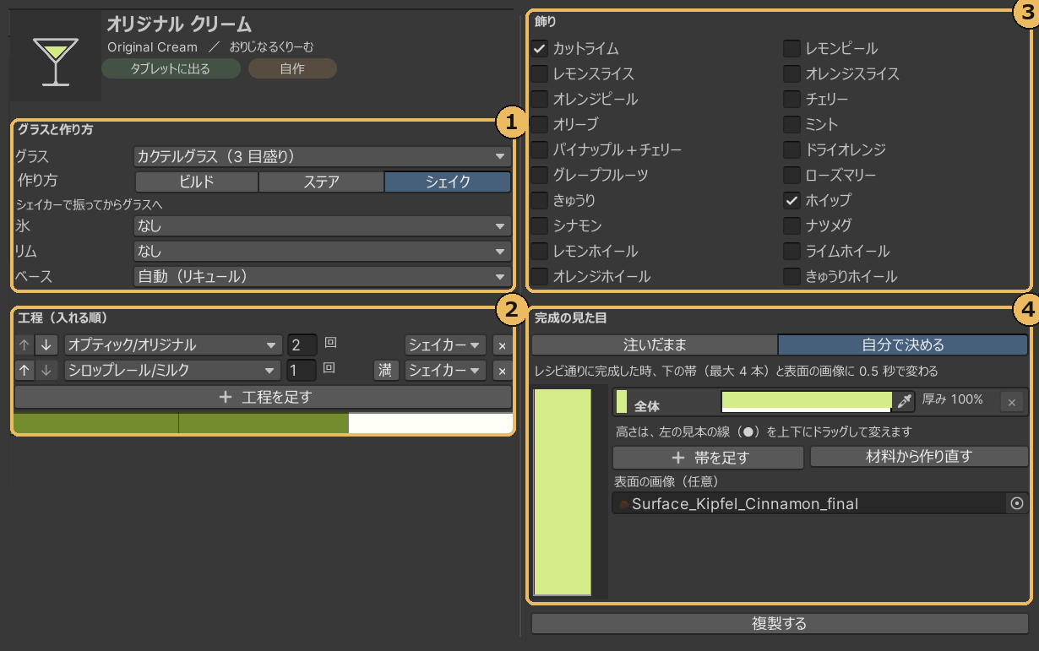
Task: Move オプティック/オリジナル step down with arrow
Action: (46, 345)
